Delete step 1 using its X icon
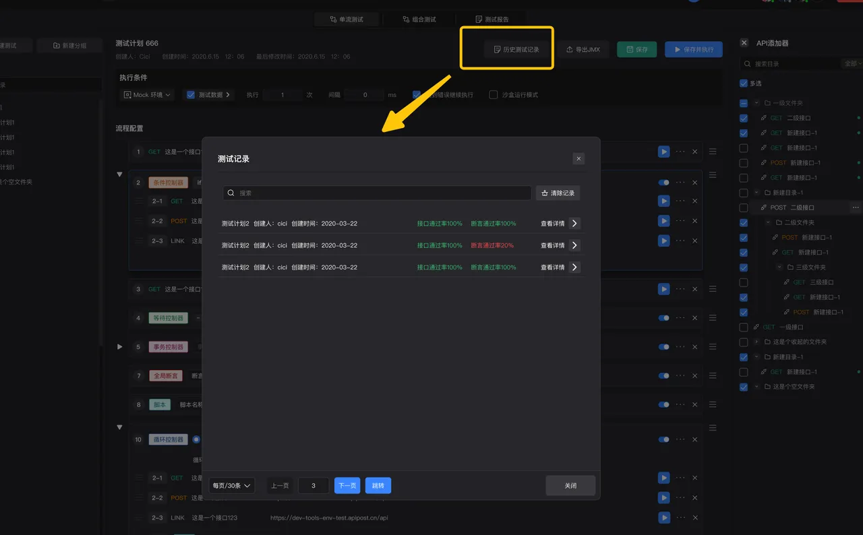Screen dimensions: 863x535 695,152
